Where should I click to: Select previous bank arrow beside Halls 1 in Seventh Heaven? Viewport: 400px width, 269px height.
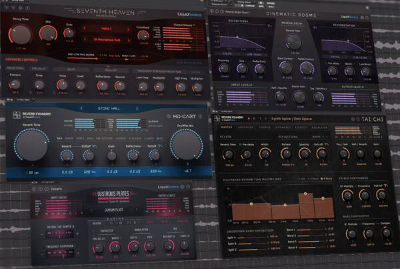pyautogui.click(x=85, y=28)
